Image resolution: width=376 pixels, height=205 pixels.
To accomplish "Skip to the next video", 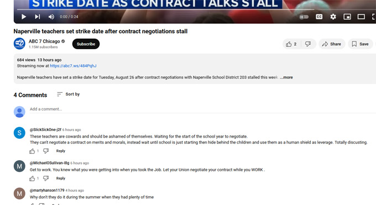I will tap(38, 17).
